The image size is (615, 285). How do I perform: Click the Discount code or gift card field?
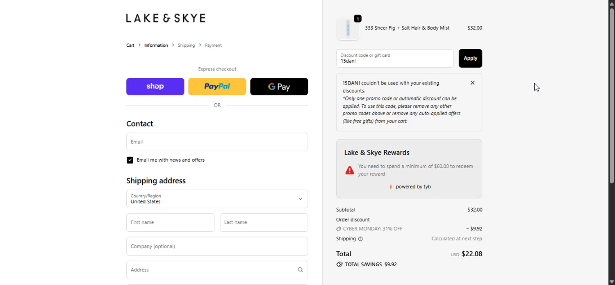pos(395,58)
